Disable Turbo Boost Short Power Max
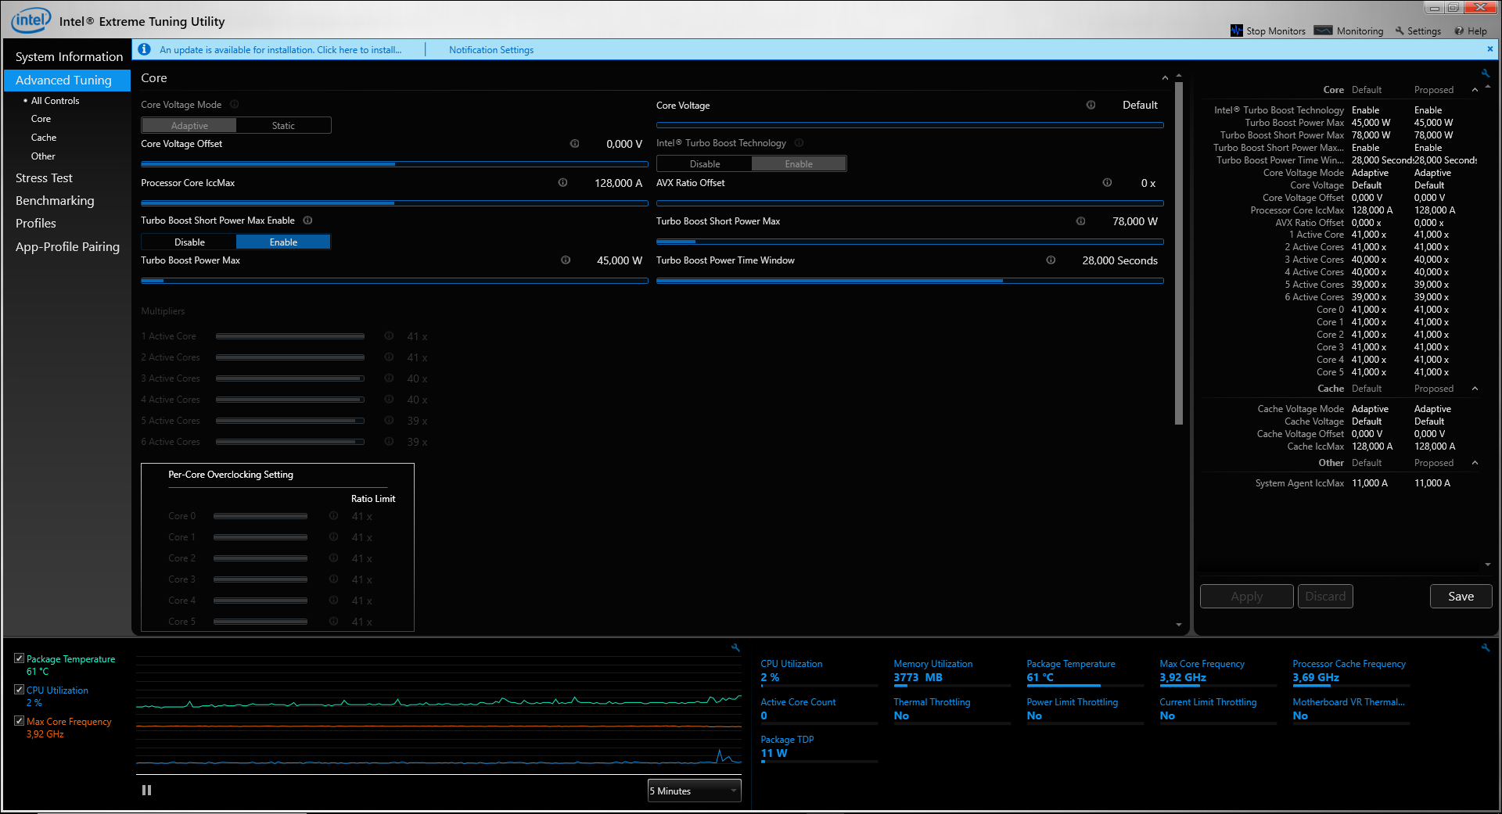Screen dimensions: 1502x814 (189, 242)
